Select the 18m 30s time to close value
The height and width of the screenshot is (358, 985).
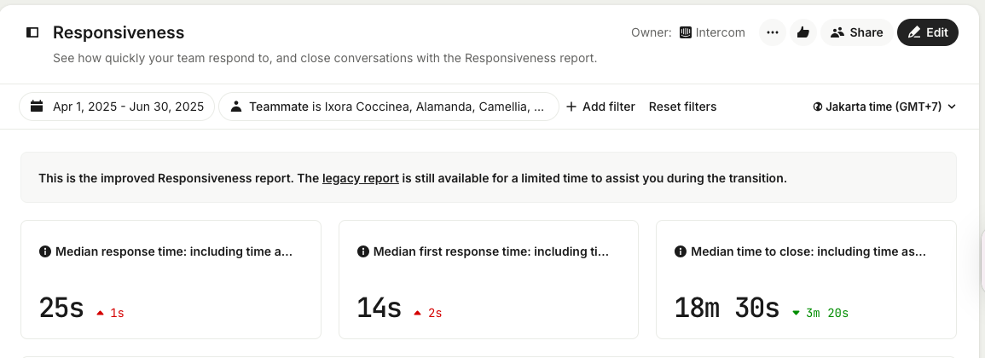[727, 308]
